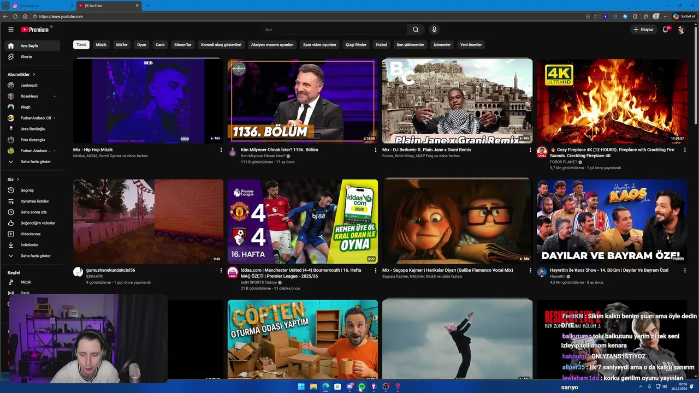Go to browser home page icon
699x393 pixels.
coord(25,16)
